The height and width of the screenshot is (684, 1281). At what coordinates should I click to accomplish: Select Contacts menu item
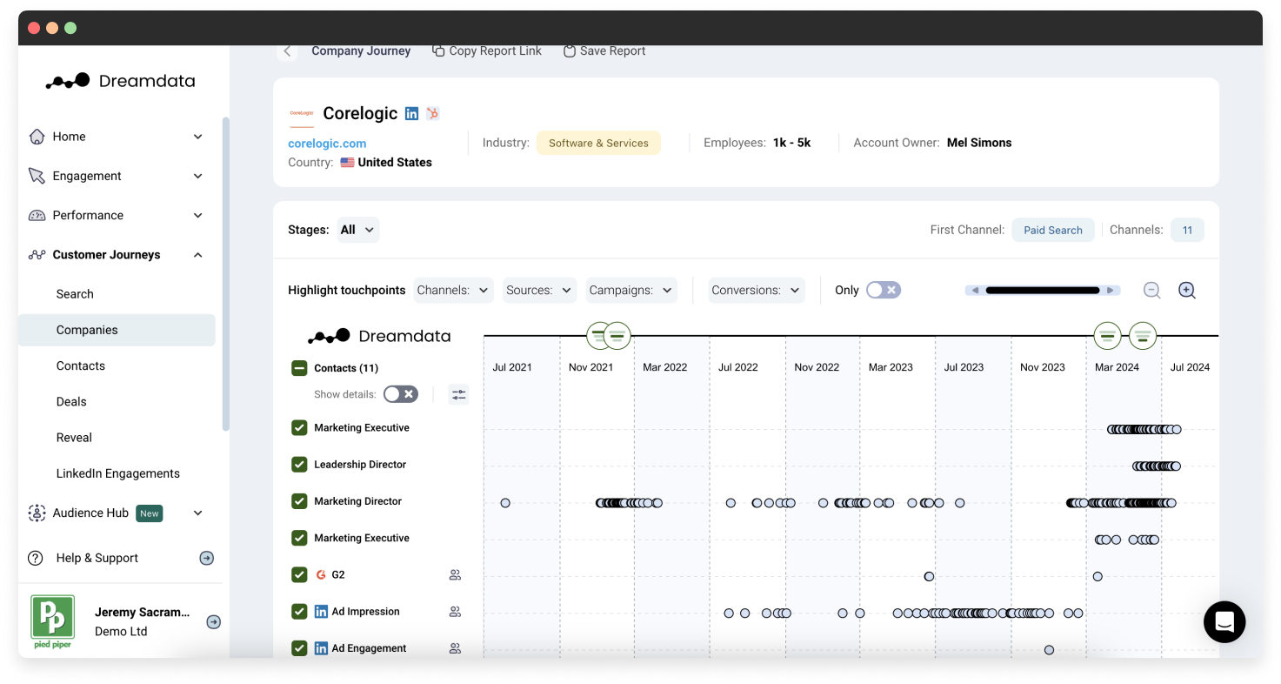pyautogui.click(x=81, y=365)
